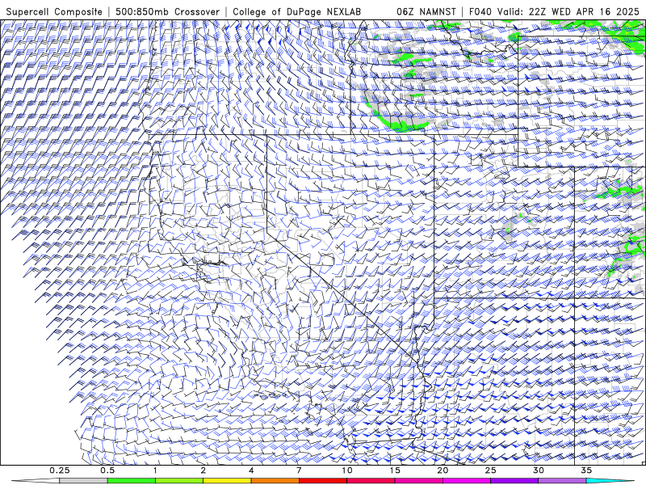Click the '10' legend value
Image resolution: width=646 pixels, height=485 pixels.
click(x=347, y=470)
